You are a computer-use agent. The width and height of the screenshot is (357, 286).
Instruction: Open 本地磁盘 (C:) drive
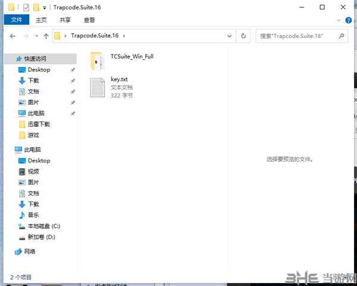43,226
